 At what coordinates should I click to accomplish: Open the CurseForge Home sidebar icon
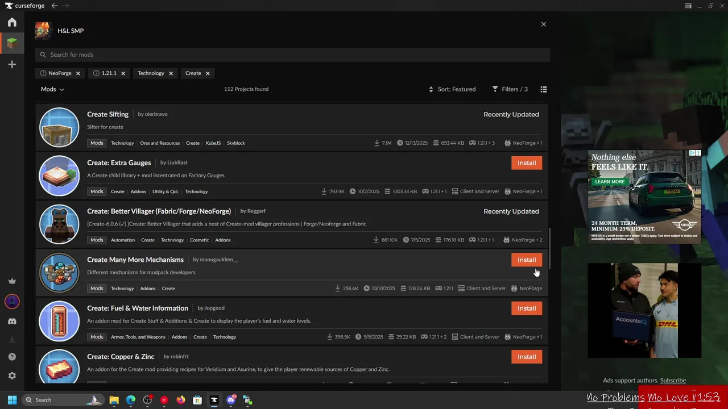(x=12, y=22)
